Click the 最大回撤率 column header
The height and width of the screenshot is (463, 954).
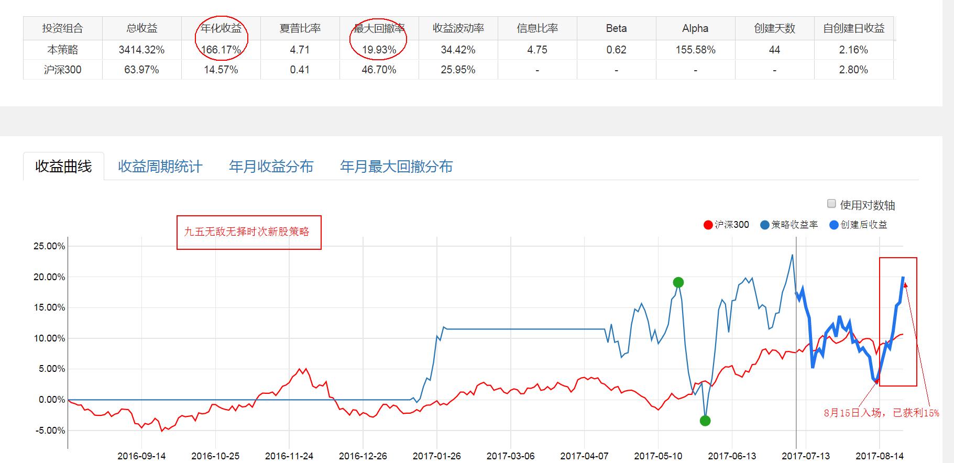tap(379, 28)
